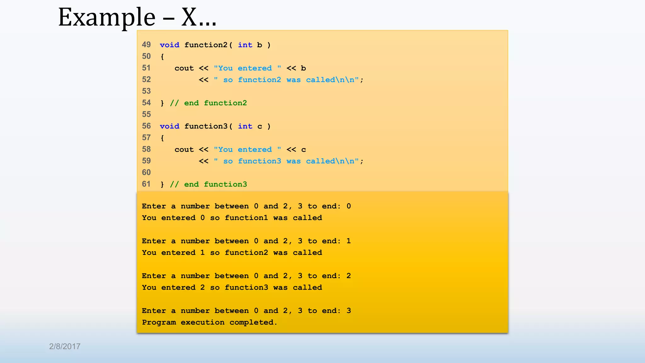This screenshot has width=645, height=363.
Task: Click the date '2/8/2017' in footer
Action: (65, 346)
